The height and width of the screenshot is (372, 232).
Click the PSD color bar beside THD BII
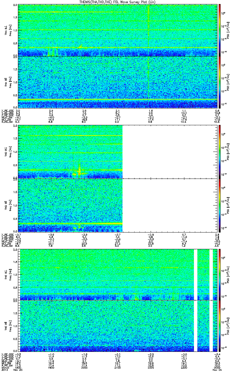(x=220, y=205)
